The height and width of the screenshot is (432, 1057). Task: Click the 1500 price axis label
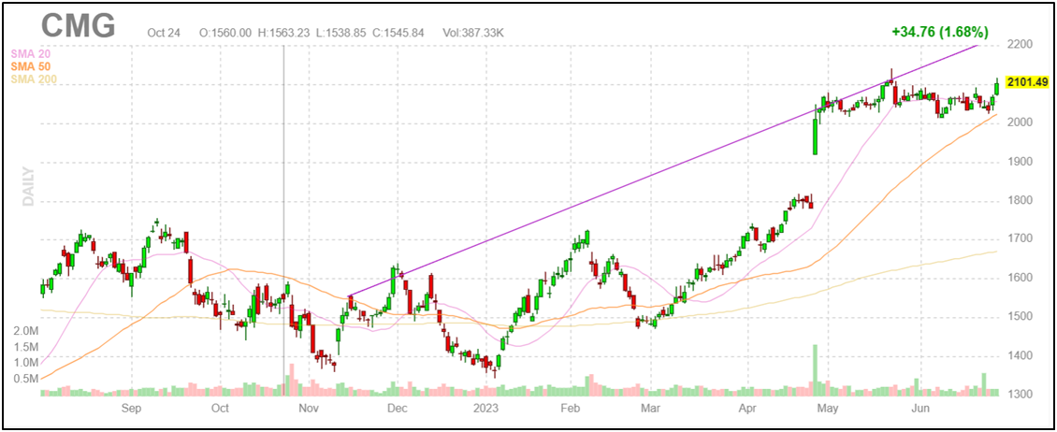(x=1020, y=317)
